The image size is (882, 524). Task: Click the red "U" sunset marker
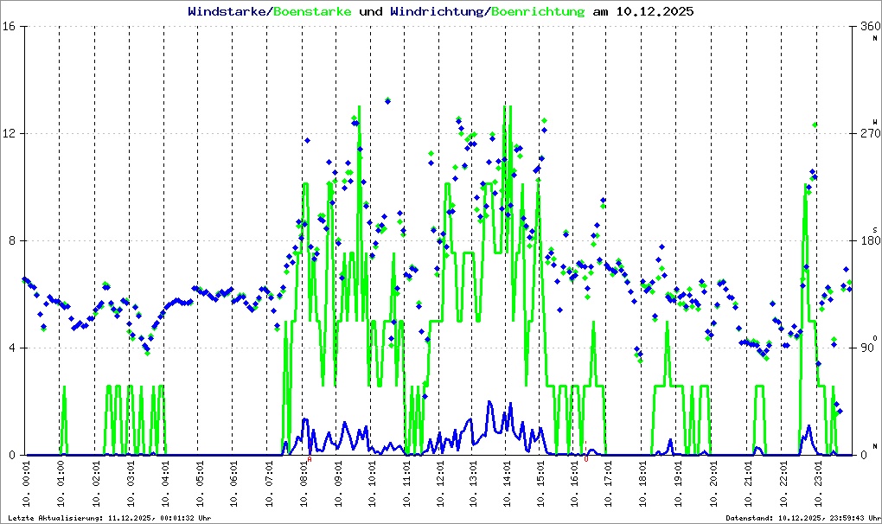pyautogui.click(x=586, y=459)
